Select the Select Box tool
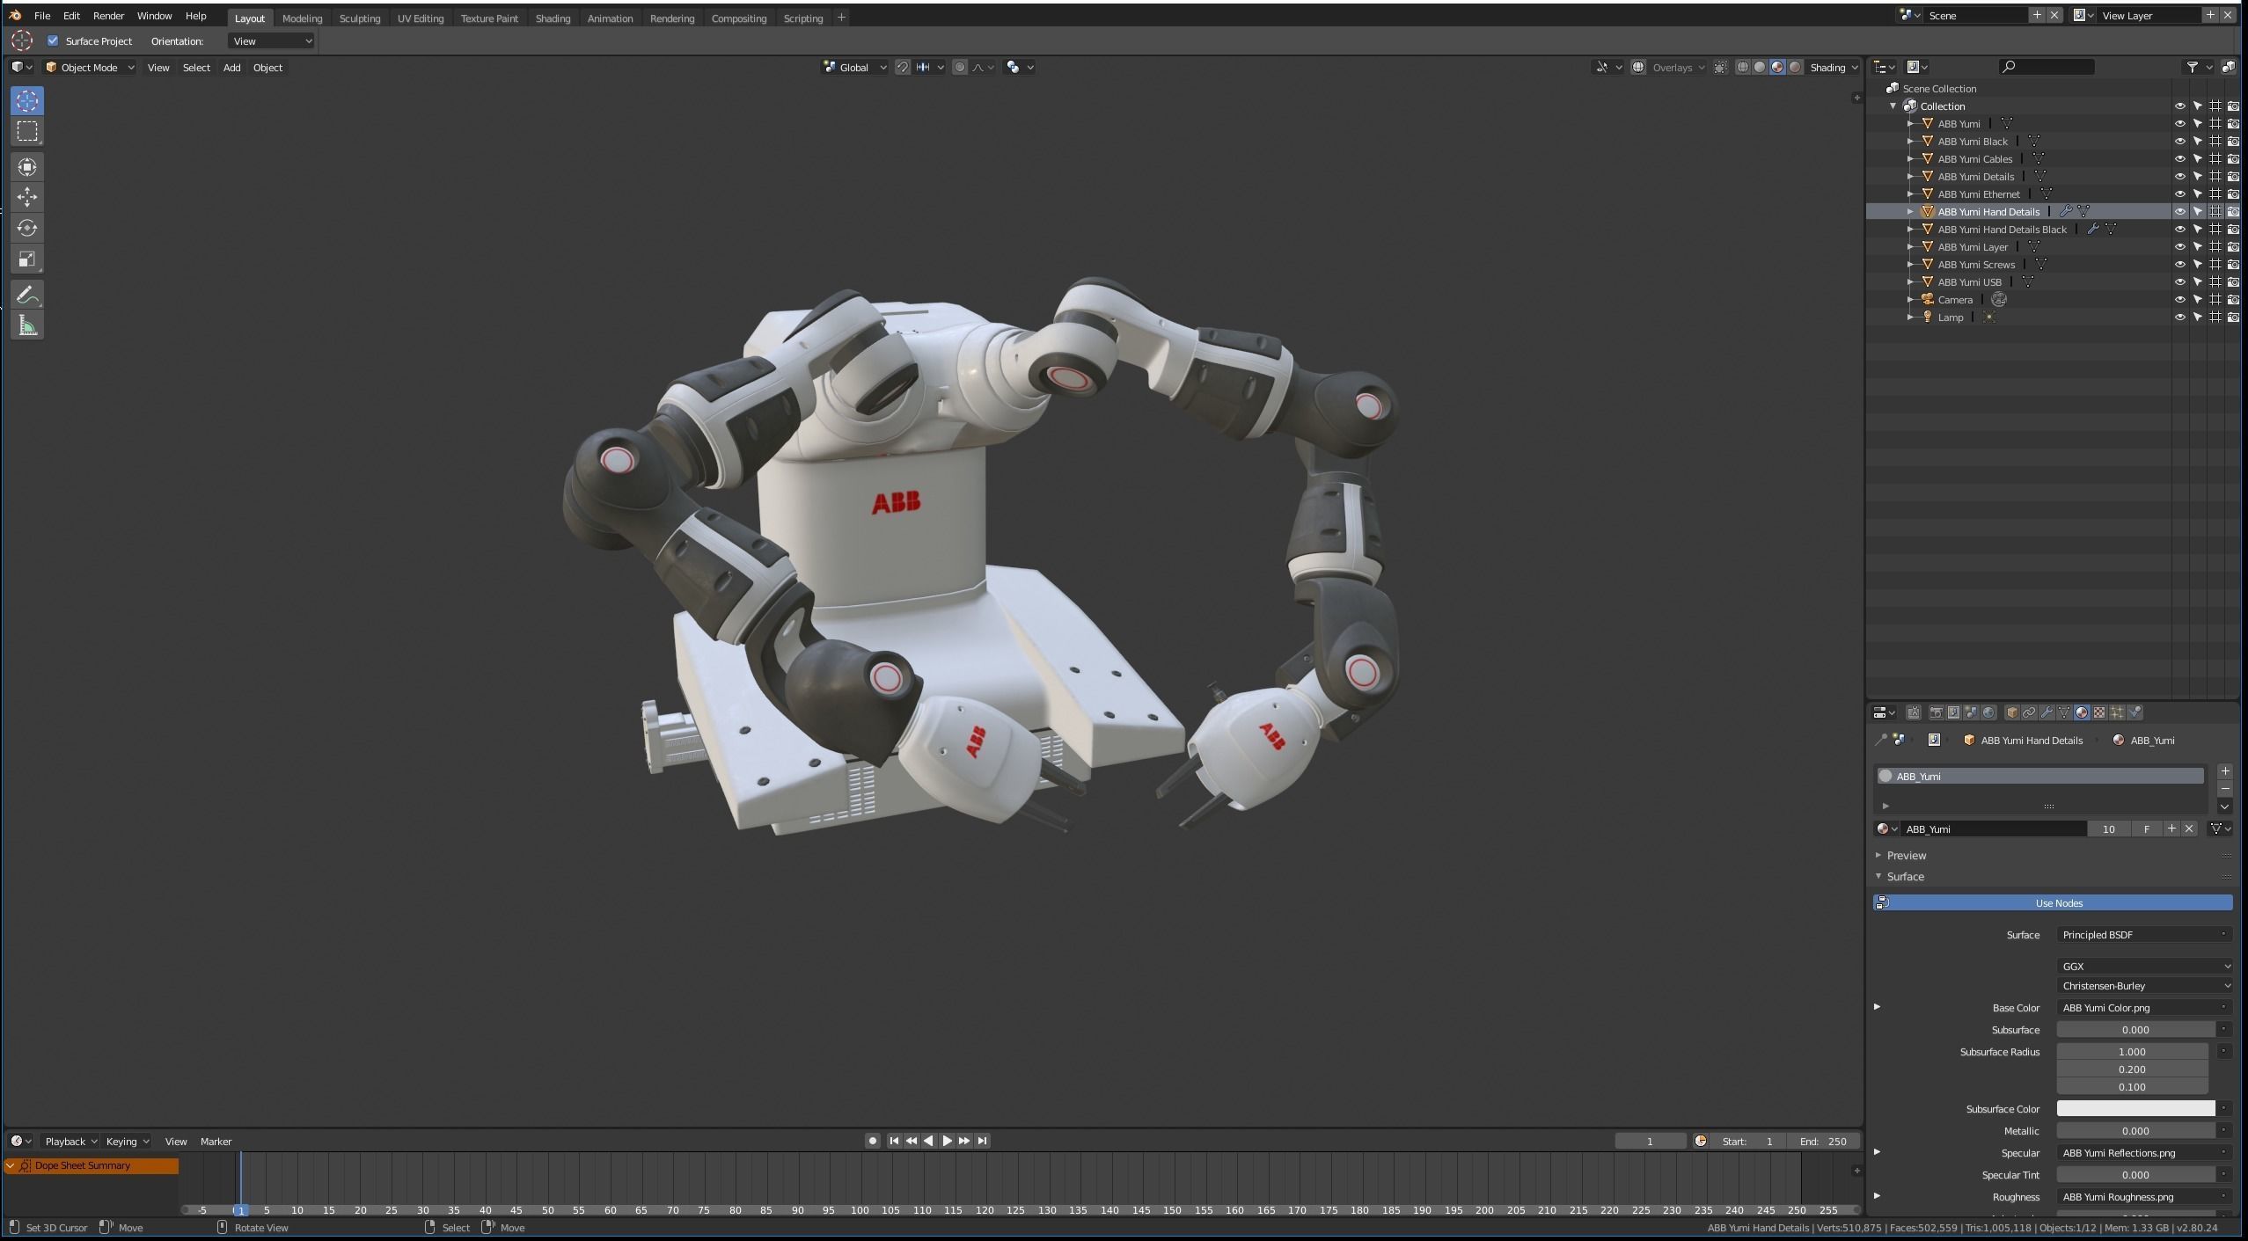 [x=27, y=131]
